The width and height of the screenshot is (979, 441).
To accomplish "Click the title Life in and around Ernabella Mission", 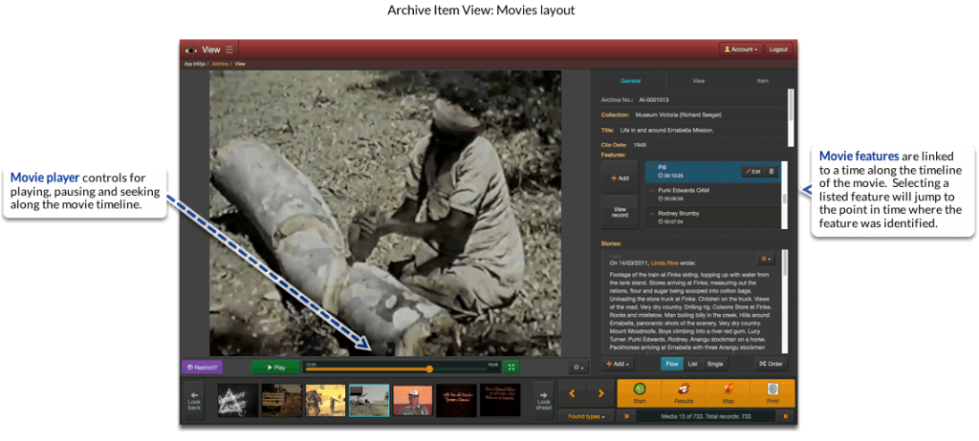I will (x=666, y=131).
